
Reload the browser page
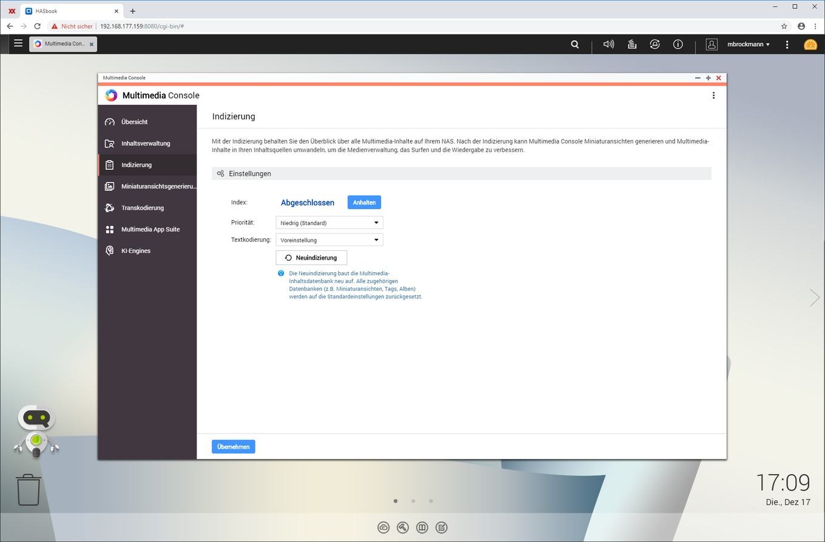37,26
